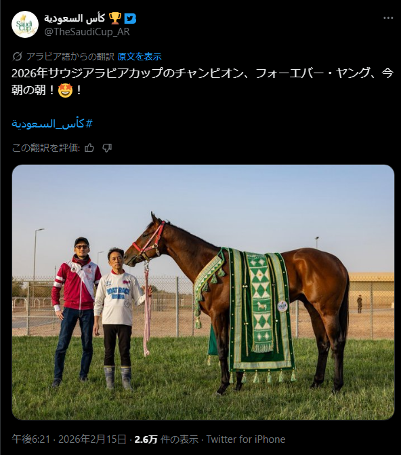Open the @TheSaudiCup_AR handle
This screenshot has height=455, width=401.
87,32
